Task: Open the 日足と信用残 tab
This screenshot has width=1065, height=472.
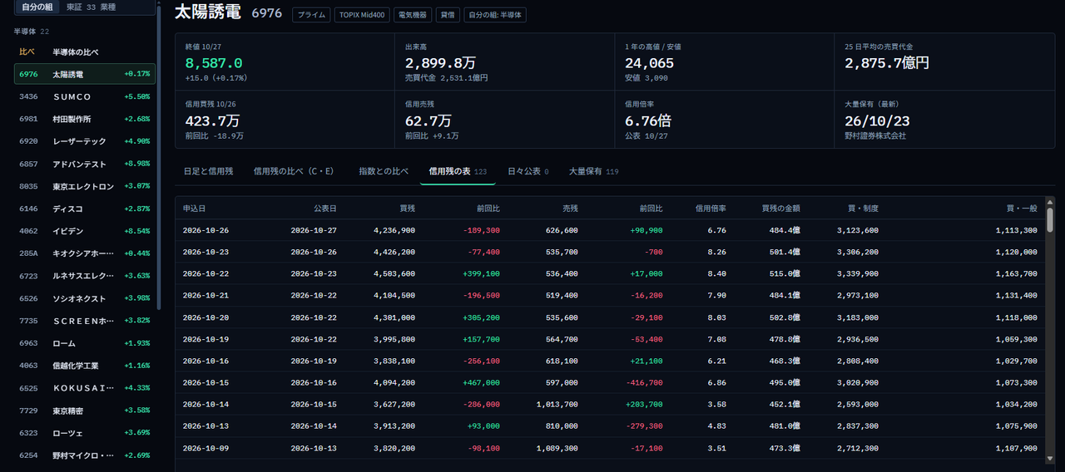Action: pyautogui.click(x=208, y=171)
